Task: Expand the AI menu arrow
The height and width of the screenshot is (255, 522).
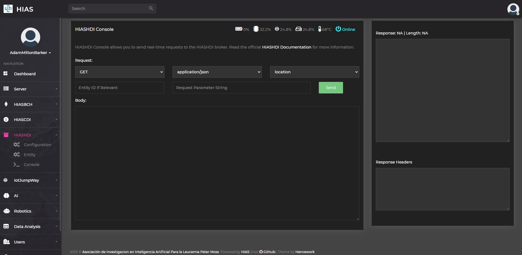Action: click(56, 196)
